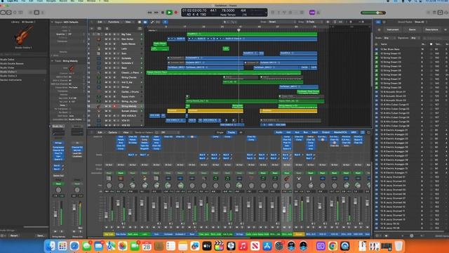Toggle the Master/VCA filter button in mixer
This screenshot has width=449, height=253.
tap(340, 132)
